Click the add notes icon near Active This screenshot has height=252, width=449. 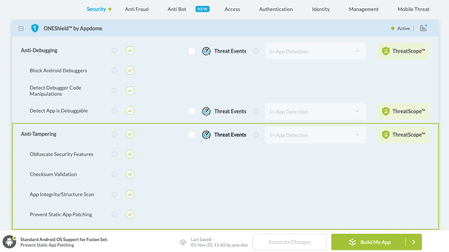(424, 28)
